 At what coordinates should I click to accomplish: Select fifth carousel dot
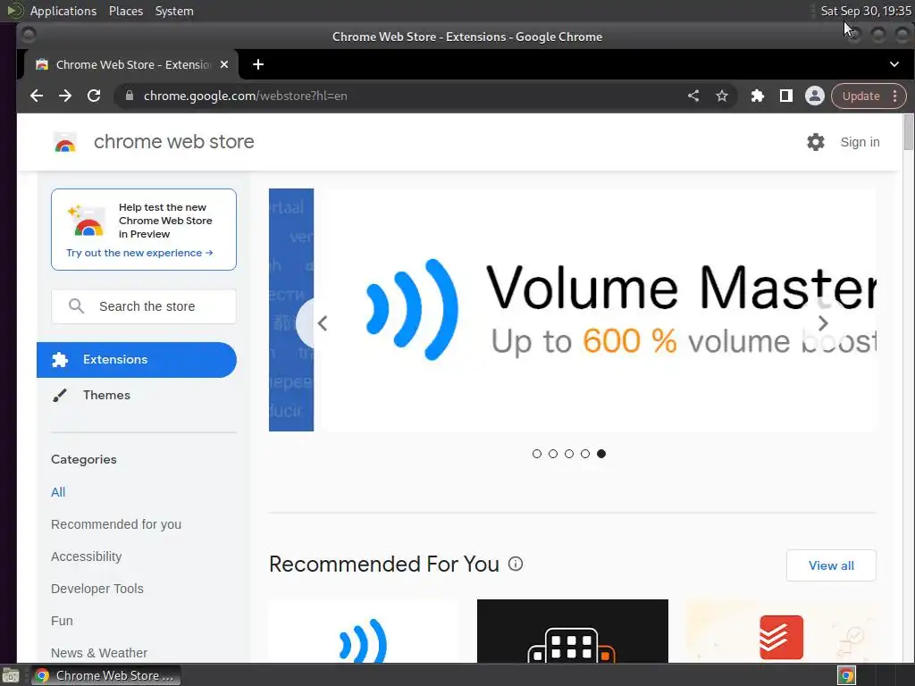coord(601,454)
